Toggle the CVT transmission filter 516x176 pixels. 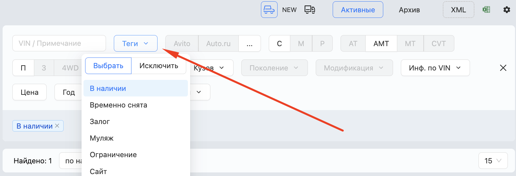pos(438,44)
